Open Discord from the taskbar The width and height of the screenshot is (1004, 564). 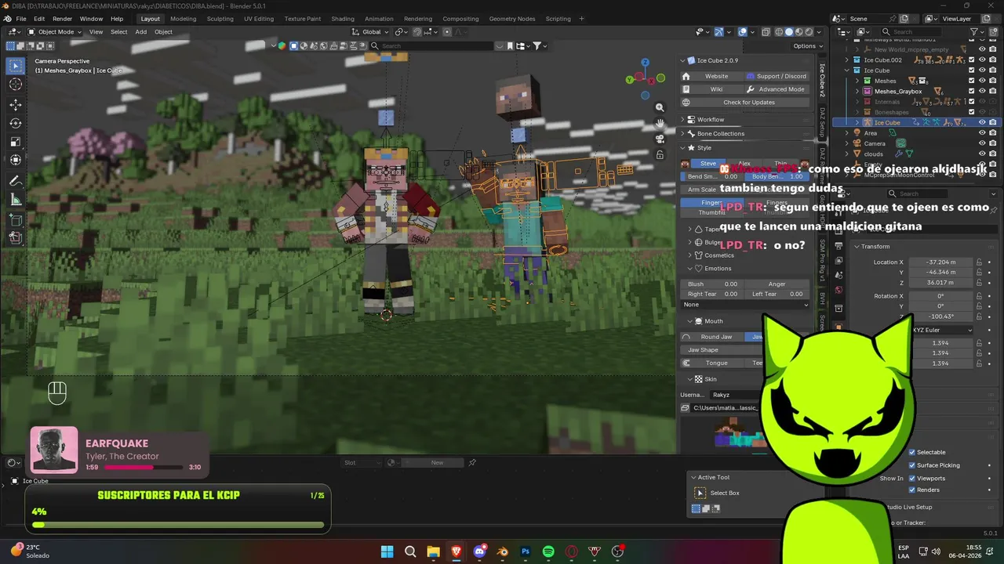pyautogui.click(x=479, y=551)
